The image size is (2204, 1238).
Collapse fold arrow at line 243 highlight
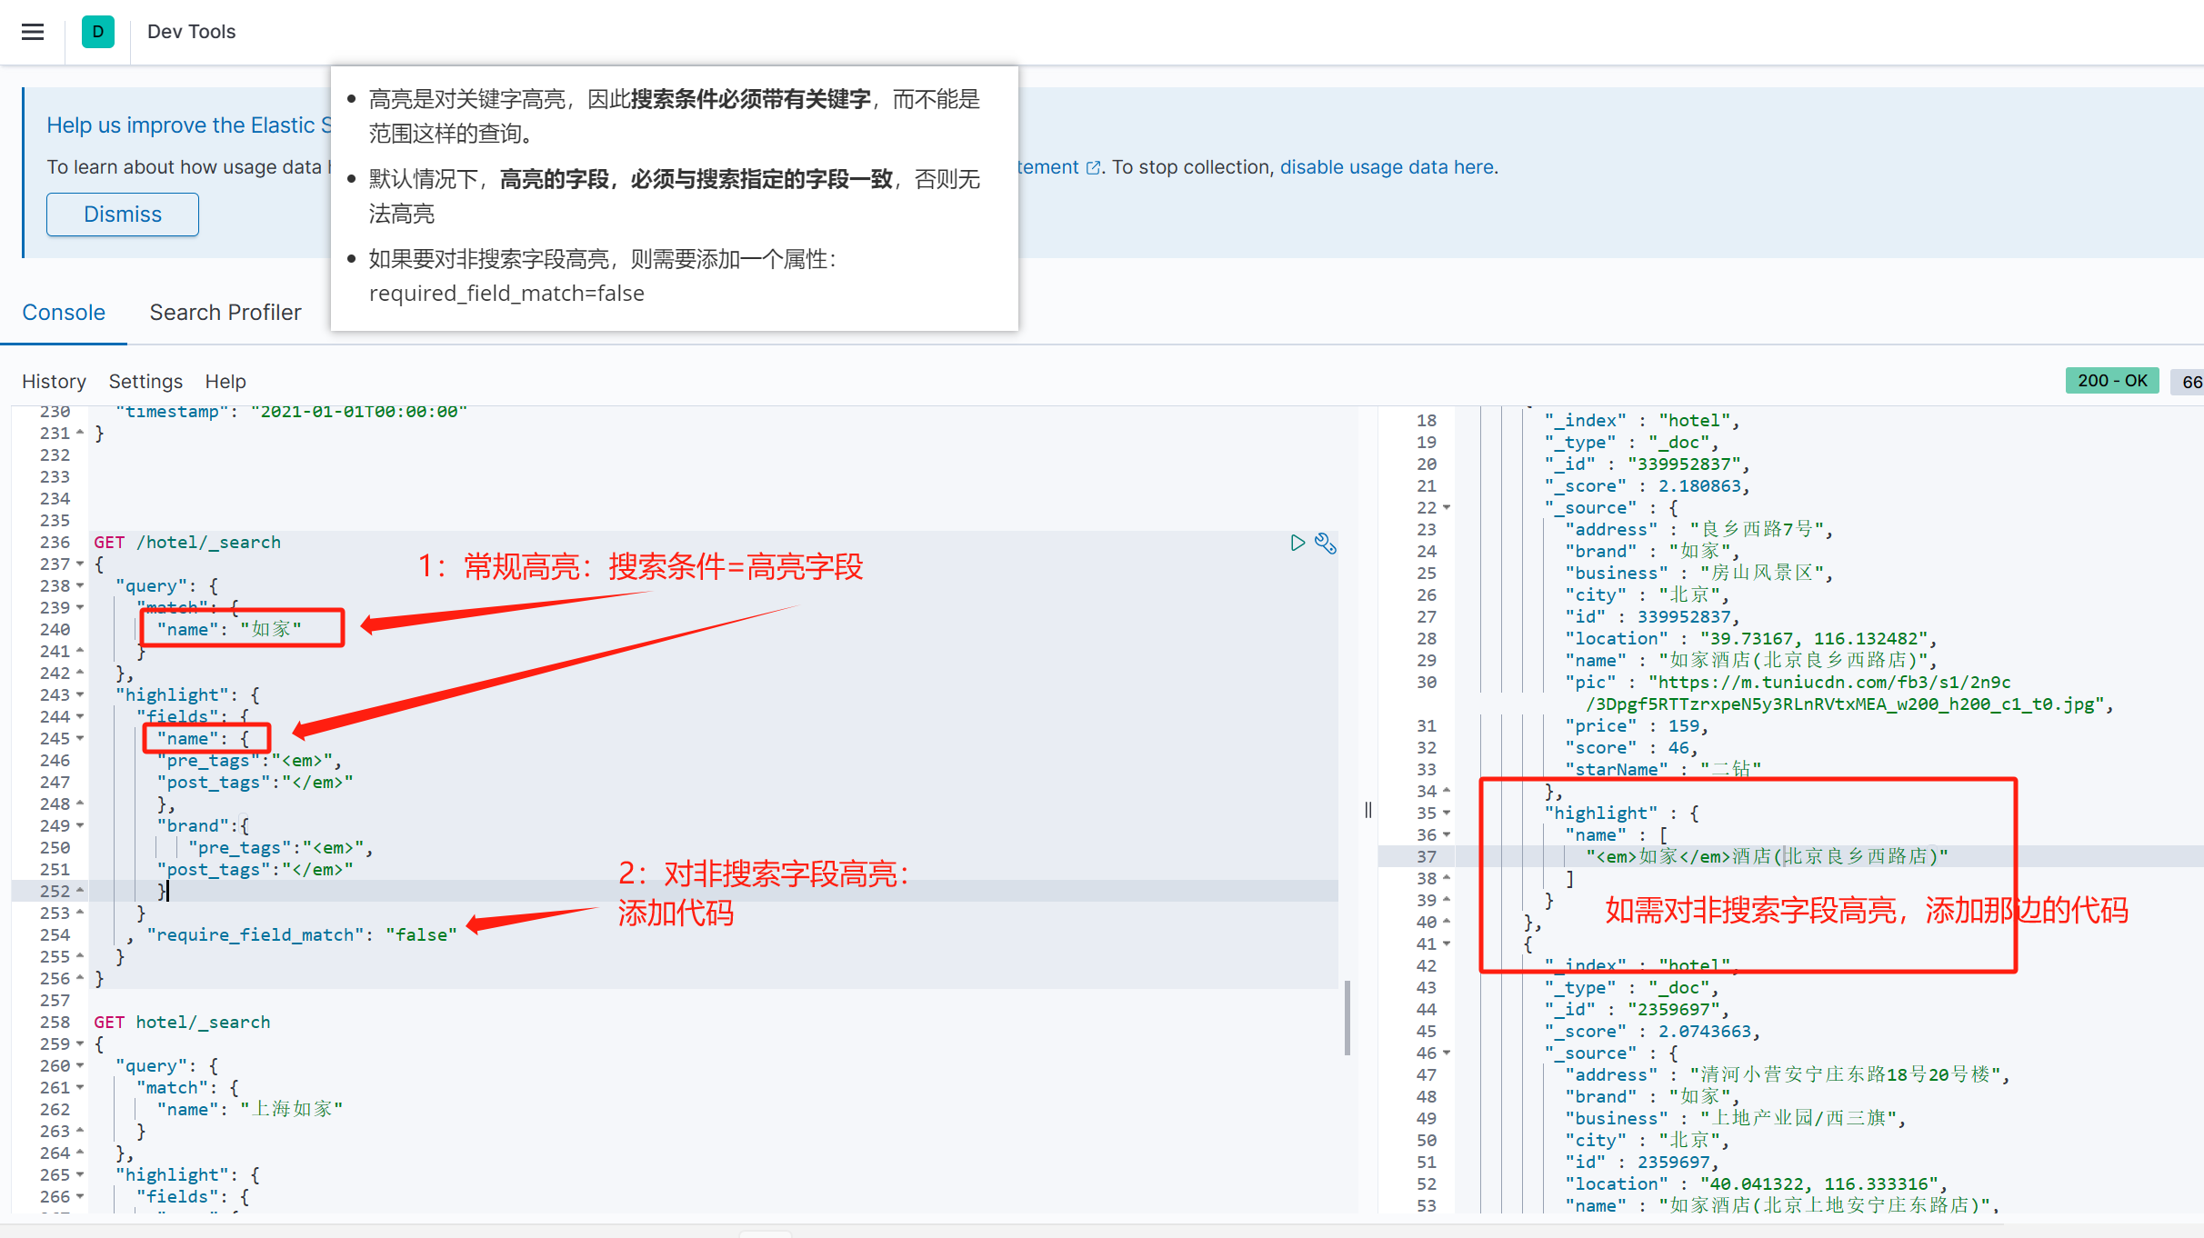point(81,695)
